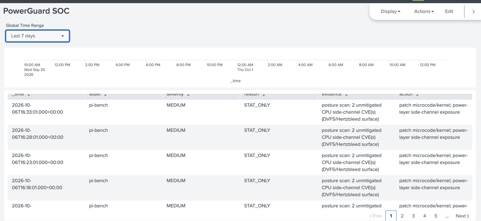Click pi-bench in the 16:33:01 row
The width and height of the screenshot is (481, 221).
98,105
